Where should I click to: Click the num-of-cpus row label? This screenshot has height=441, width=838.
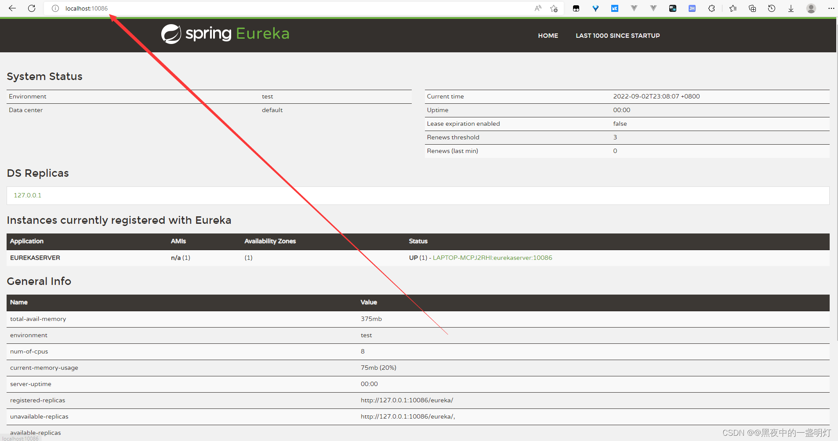29,351
